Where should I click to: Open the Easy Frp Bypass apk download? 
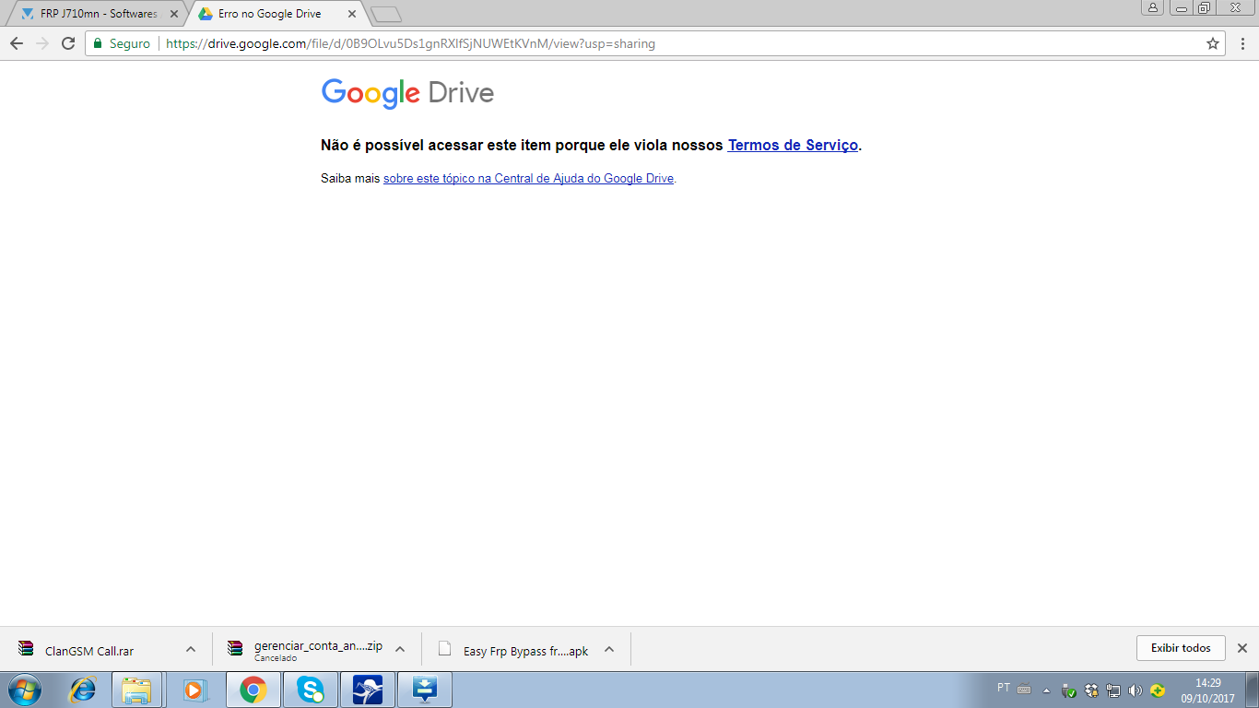525,651
